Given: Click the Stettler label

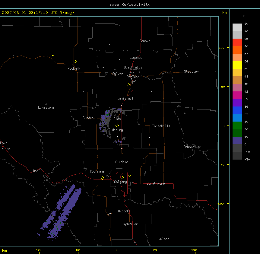Looking at the screenshot, I should pyautogui.click(x=191, y=71).
